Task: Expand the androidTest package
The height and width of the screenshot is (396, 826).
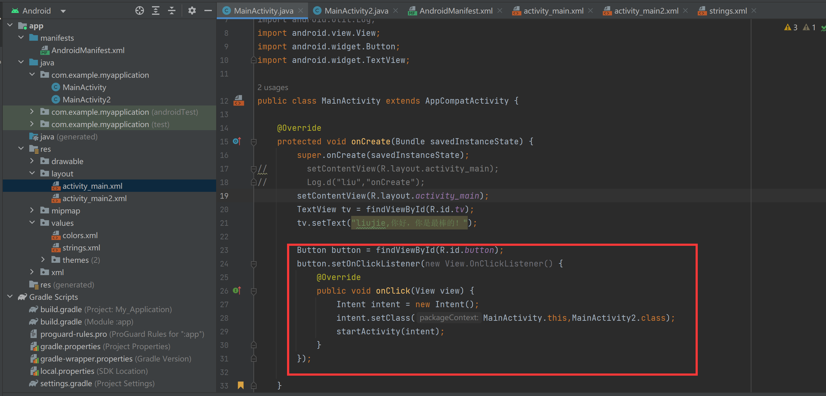Action: [32, 112]
